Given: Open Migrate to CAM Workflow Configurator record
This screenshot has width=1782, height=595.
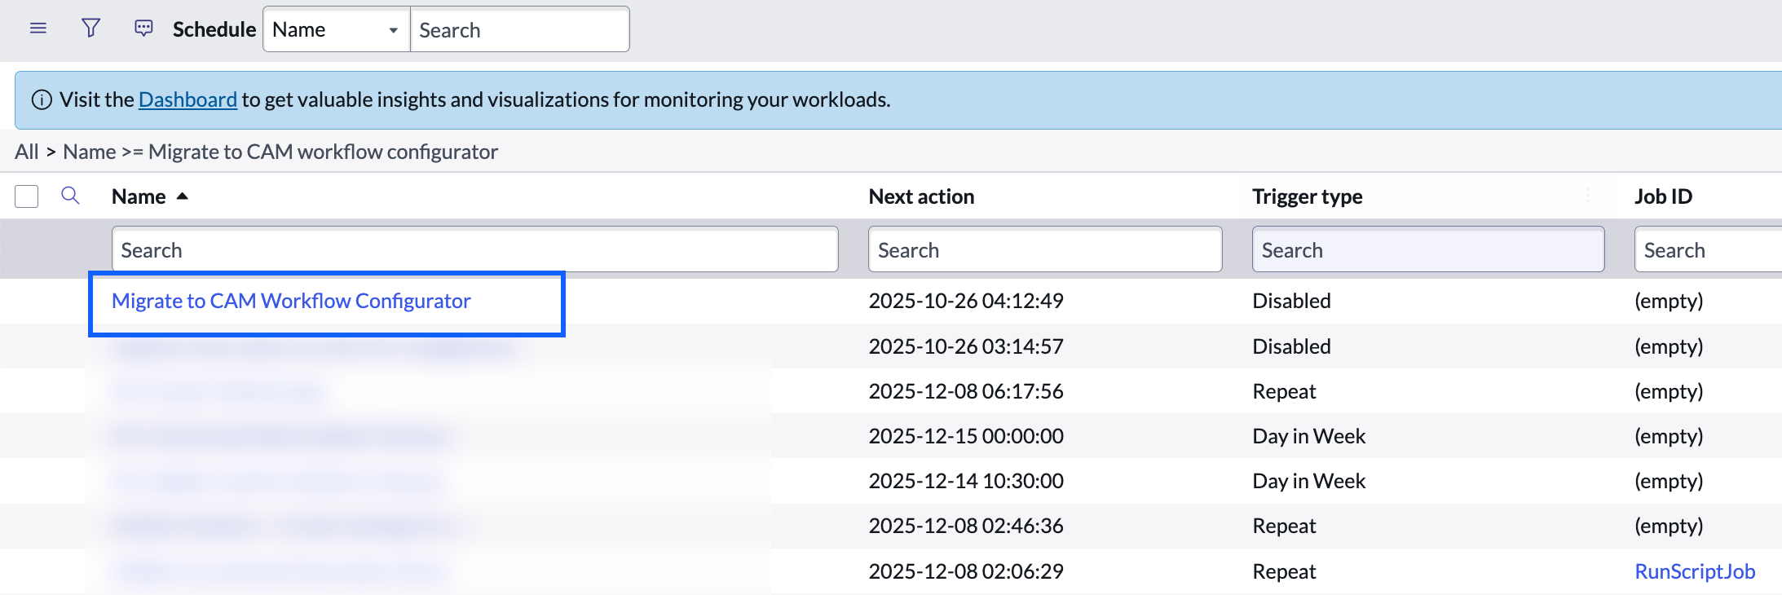Looking at the screenshot, I should pos(291,301).
